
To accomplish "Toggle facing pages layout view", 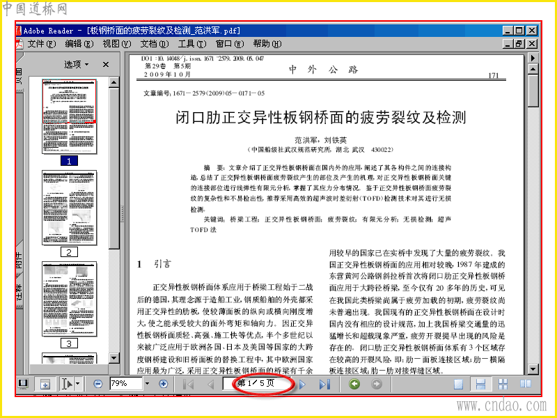I will click(526, 385).
